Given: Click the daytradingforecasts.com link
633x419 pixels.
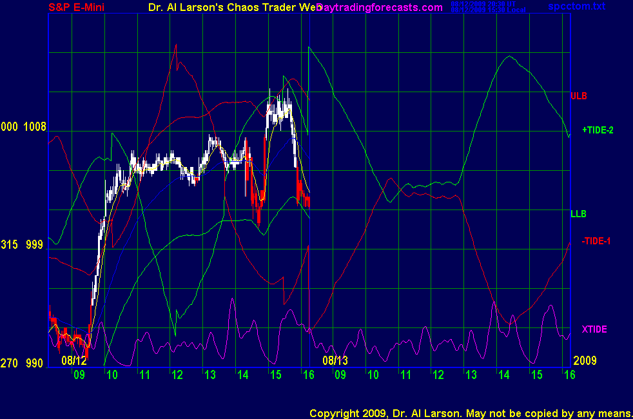Looking at the screenshot, I should pos(378,8).
